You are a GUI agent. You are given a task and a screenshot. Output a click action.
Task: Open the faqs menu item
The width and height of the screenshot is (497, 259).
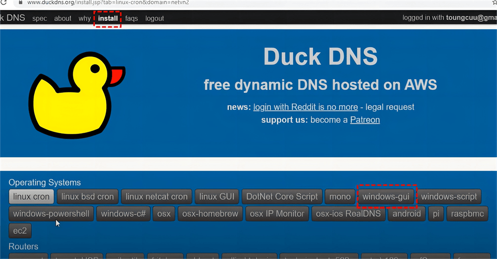[x=131, y=18]
